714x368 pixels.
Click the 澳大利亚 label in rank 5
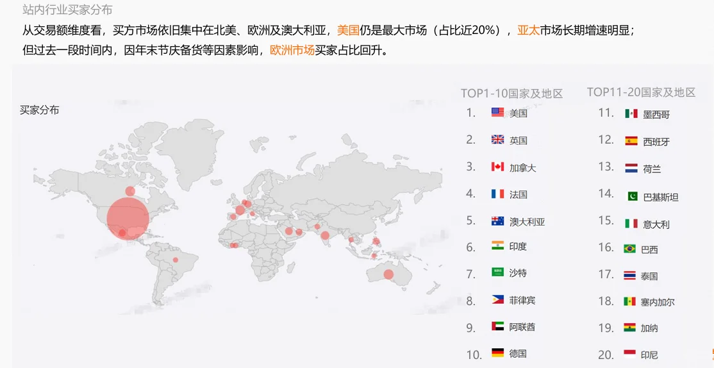point(527,222)
